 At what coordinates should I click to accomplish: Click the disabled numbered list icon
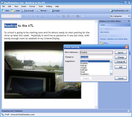coord(48,16)
